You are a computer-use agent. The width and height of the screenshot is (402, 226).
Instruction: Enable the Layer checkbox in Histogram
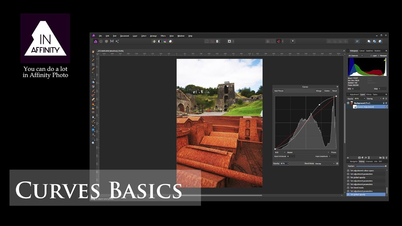371,56
